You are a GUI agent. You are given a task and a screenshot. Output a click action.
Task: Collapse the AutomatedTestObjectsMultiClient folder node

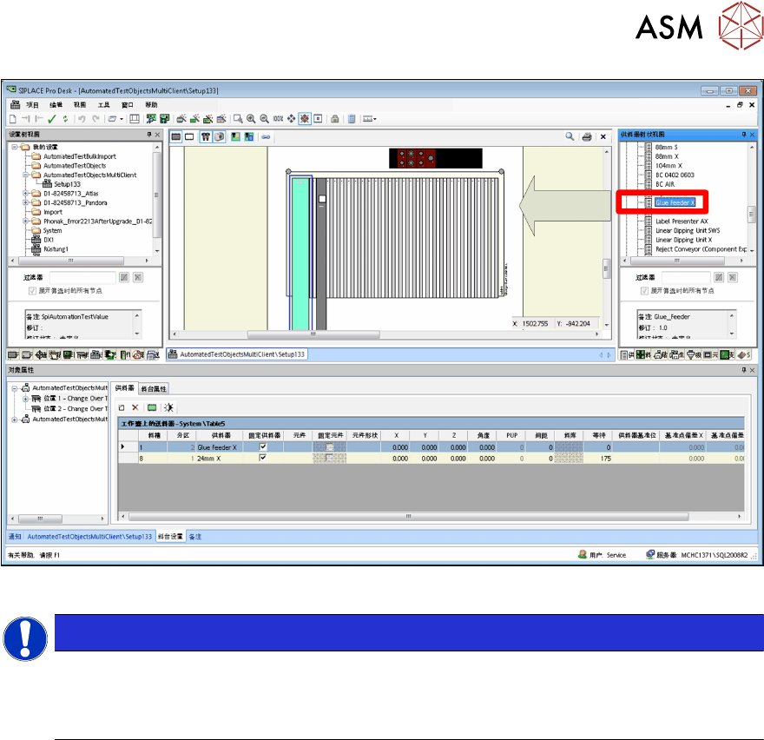pyautogui.click(x=25, y=175)
